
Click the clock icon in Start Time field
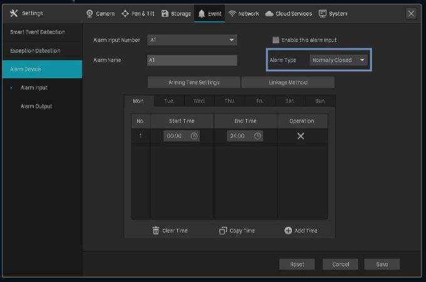click(x=194, y=136)
